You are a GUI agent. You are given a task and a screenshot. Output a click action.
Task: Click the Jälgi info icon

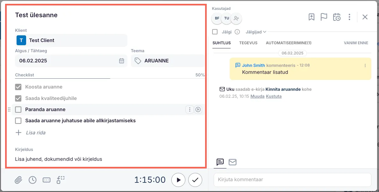[x=237, y=32]
